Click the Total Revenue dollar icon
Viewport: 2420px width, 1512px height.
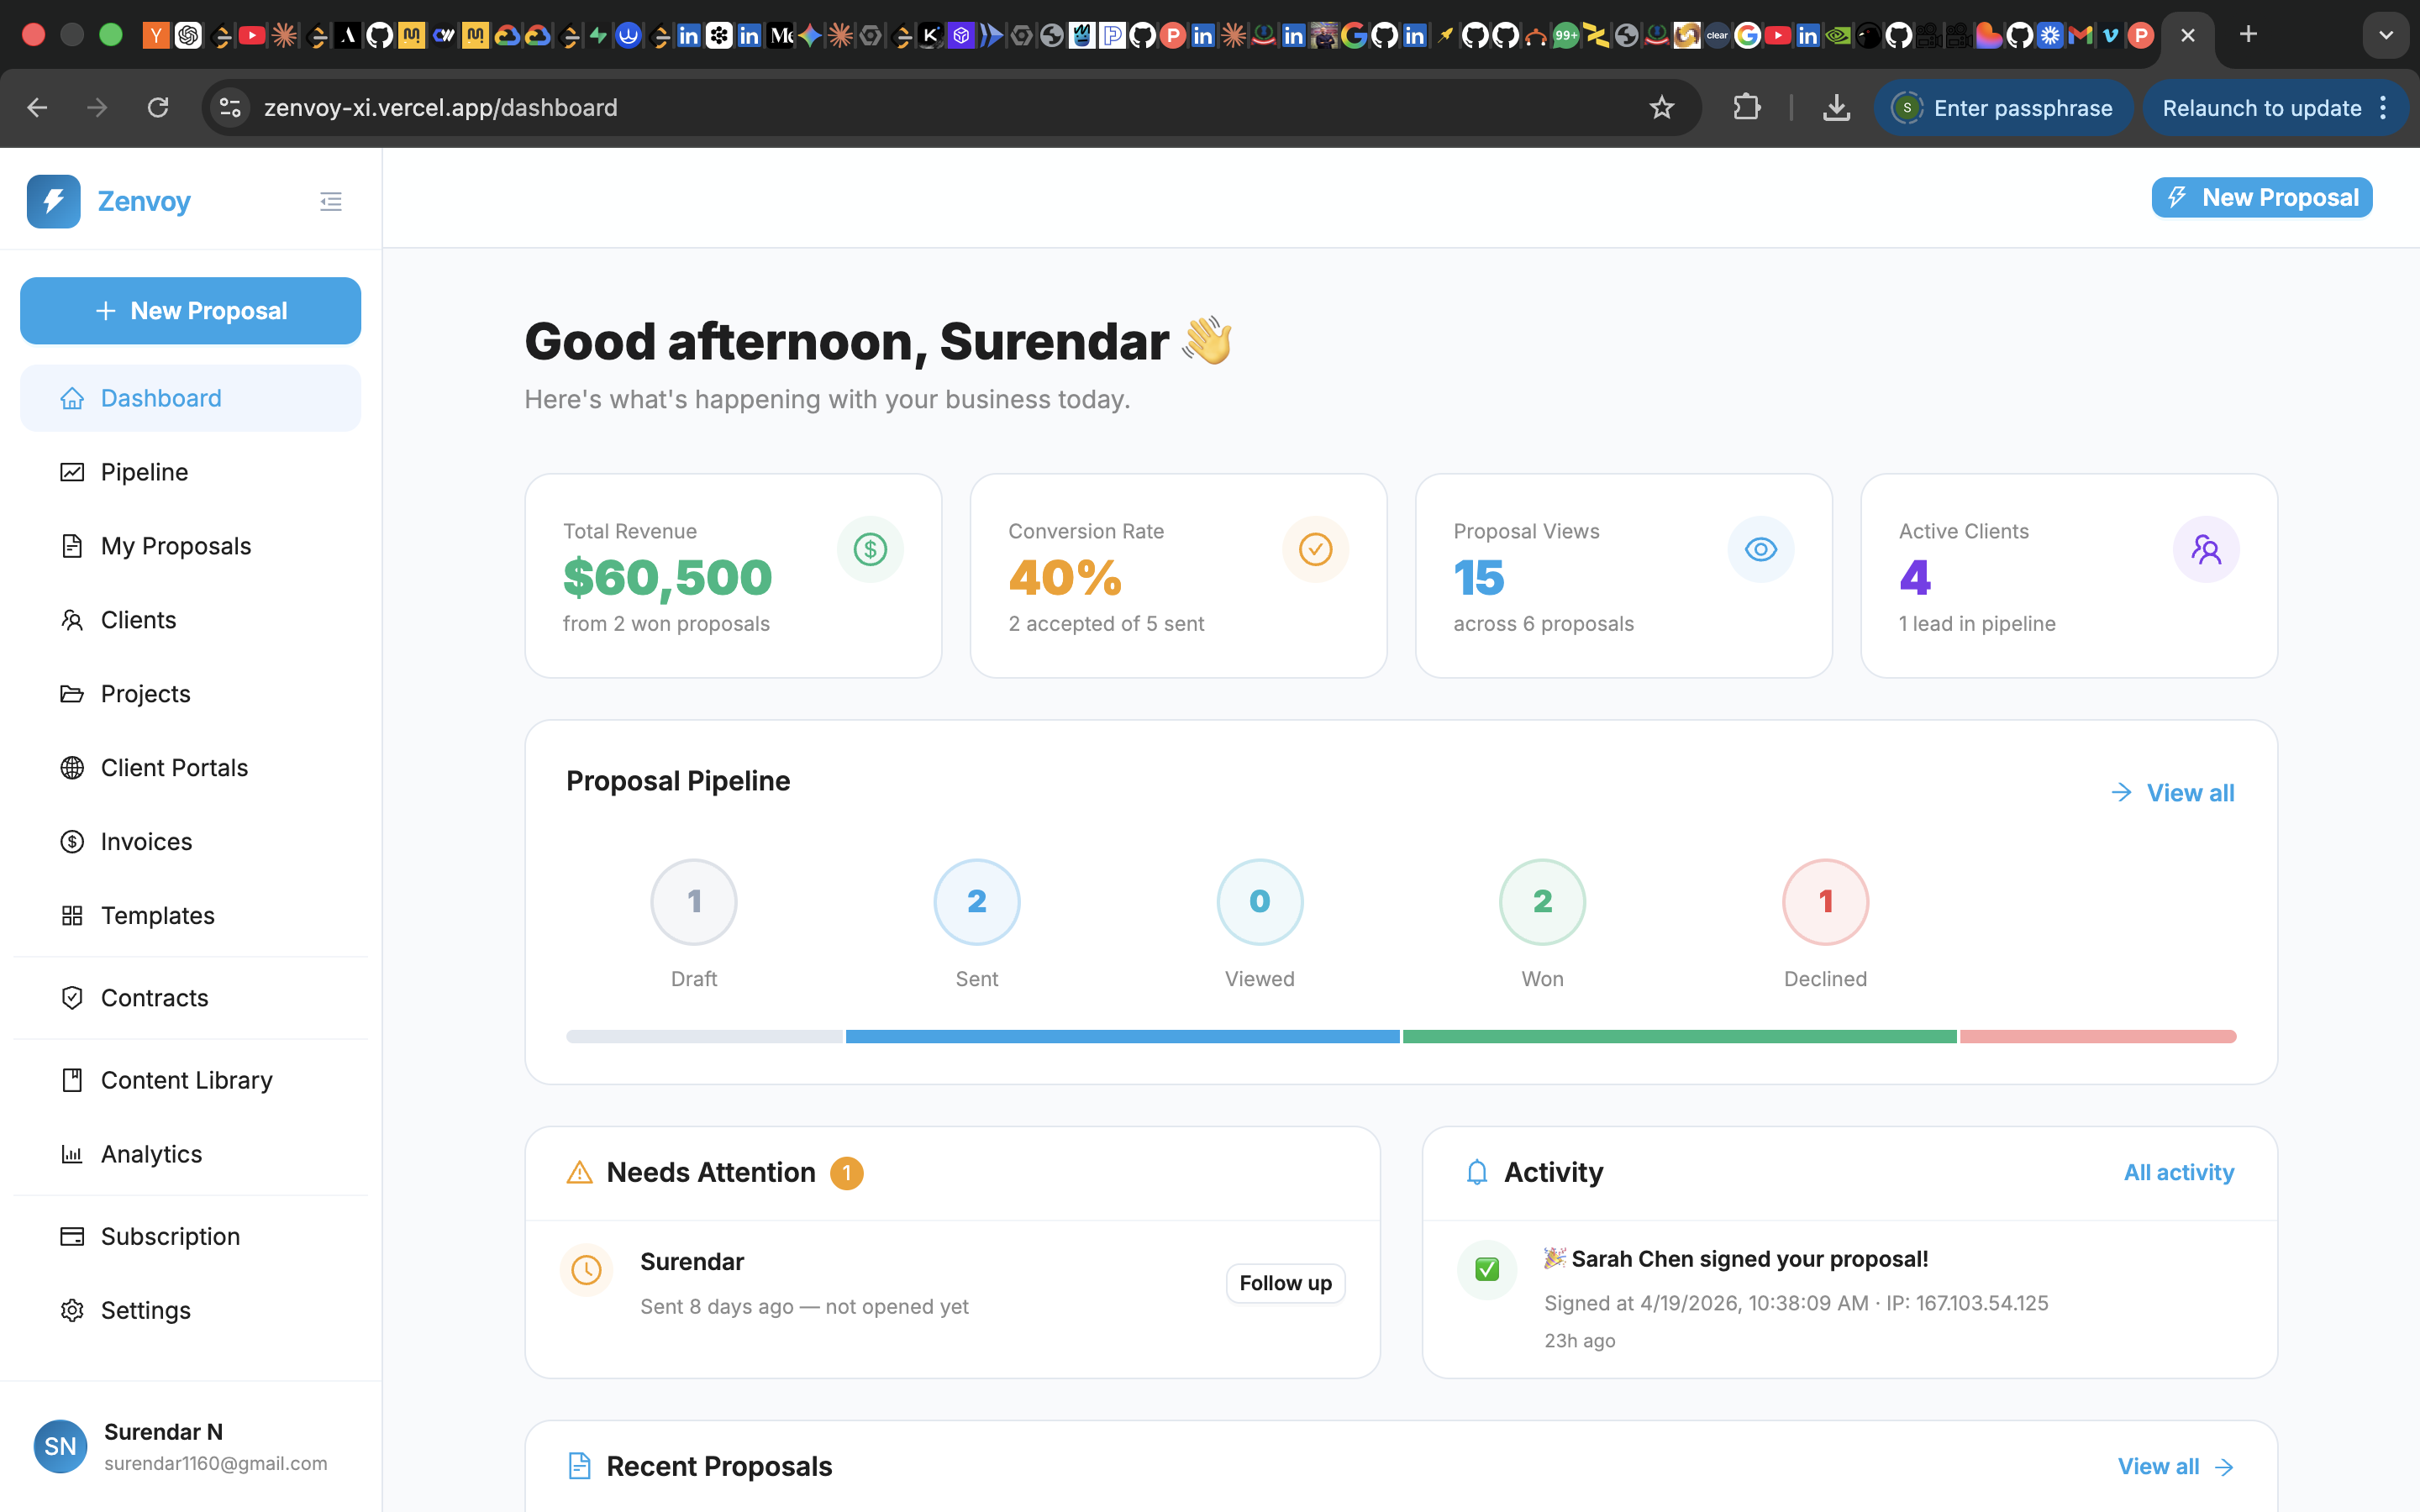[x=870, y=549]
